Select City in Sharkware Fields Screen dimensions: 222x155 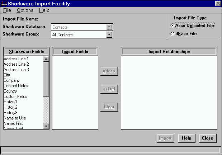click(x=24, y=75)
